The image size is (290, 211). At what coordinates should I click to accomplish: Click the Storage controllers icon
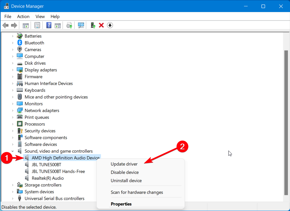click(20, 185)
